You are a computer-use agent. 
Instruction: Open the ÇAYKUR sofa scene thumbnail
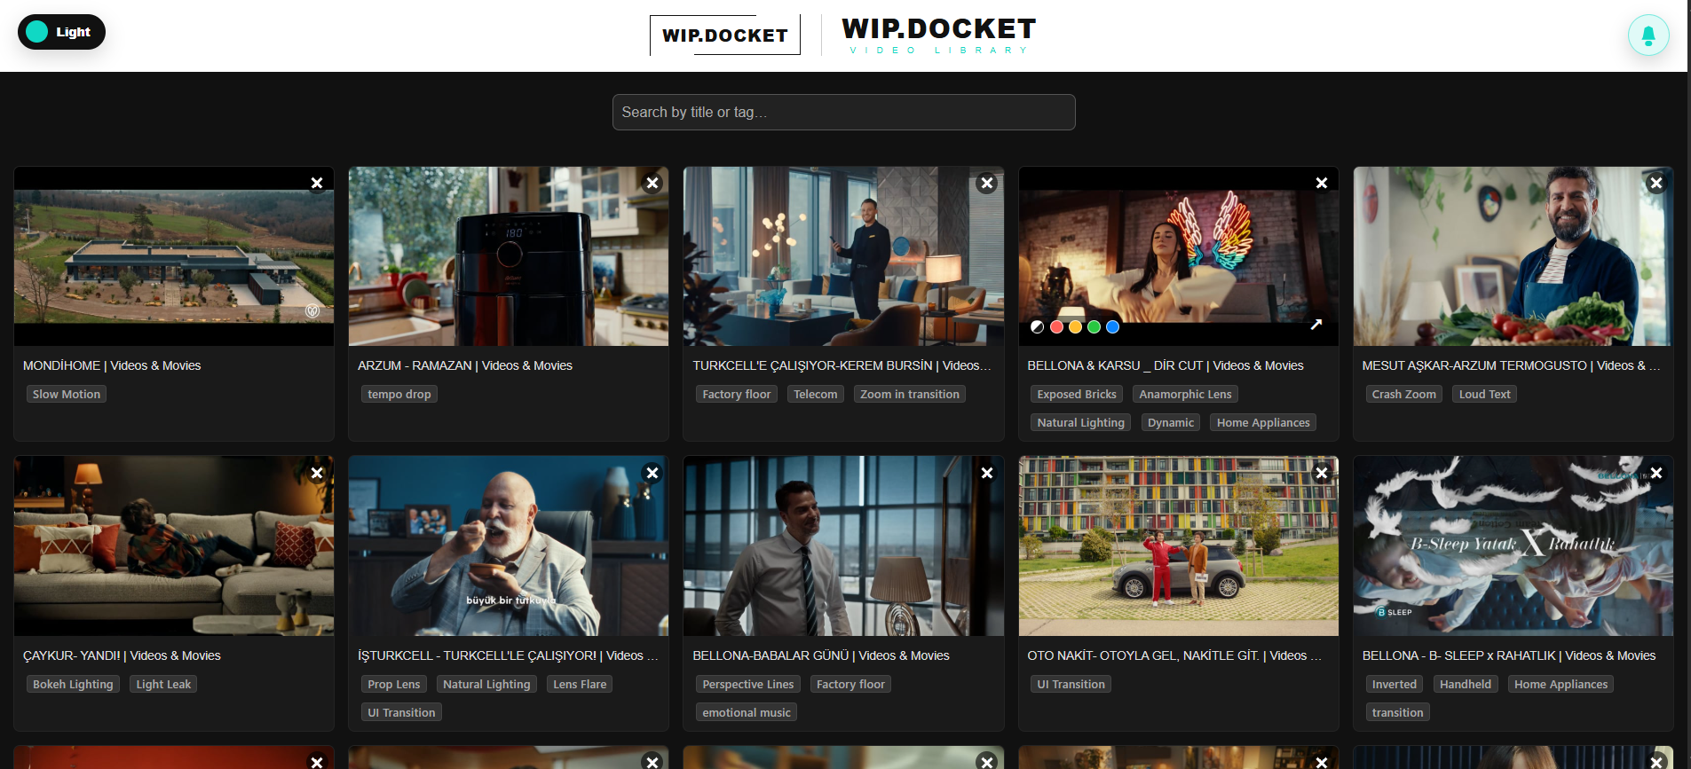point(174,546)
